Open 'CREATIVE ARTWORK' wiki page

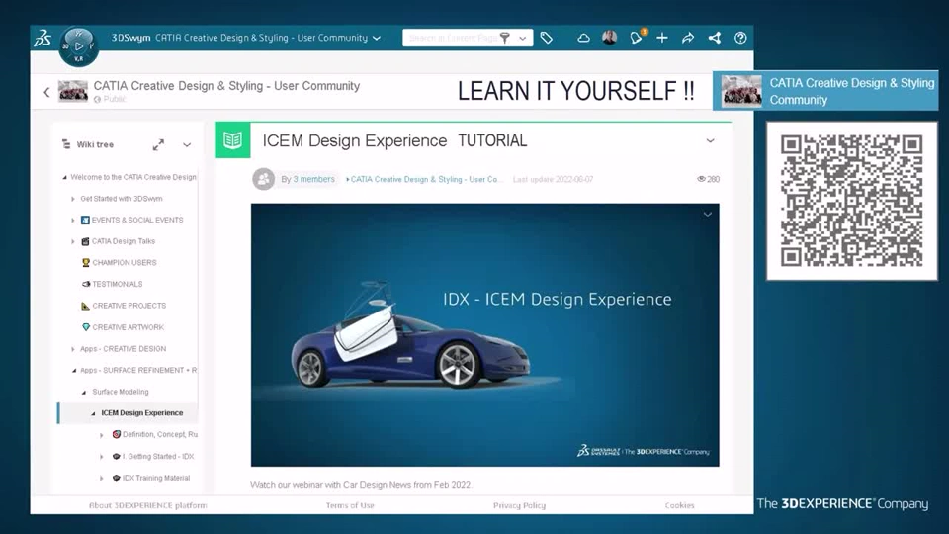(128, 327)
